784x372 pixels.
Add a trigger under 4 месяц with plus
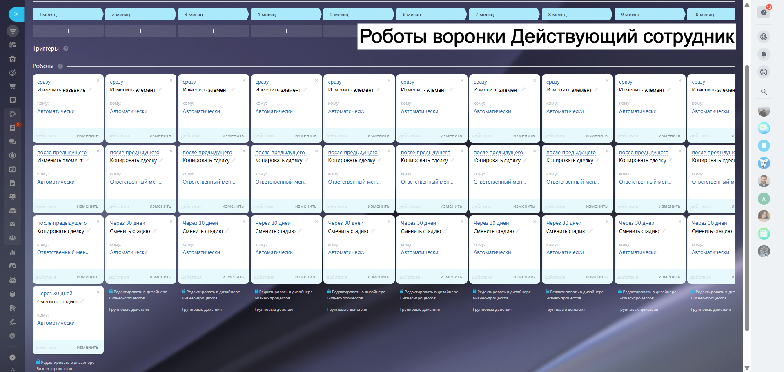click(x=286, y=31)
